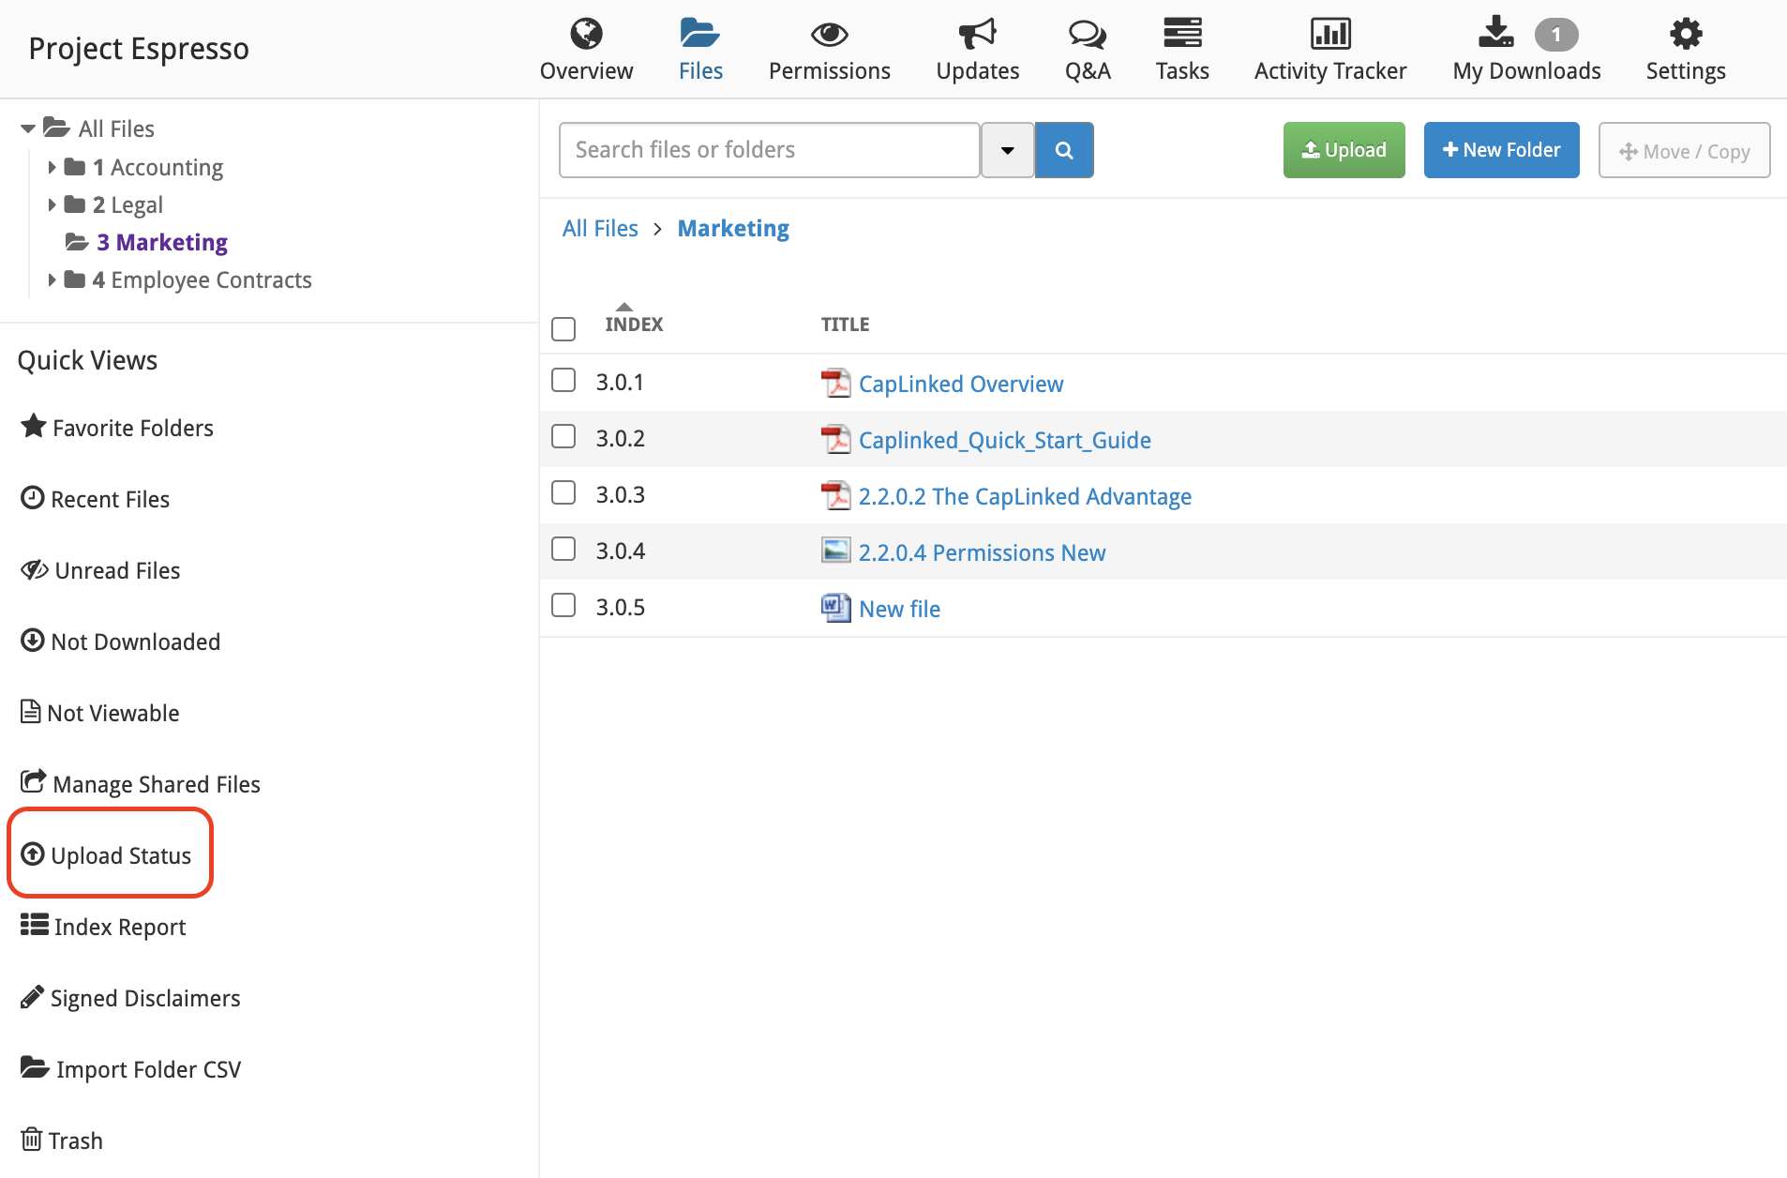1787x1178 pixels.
Task: Select the 1 Accounting folder in tree
Action: click(x=158, y=167)
